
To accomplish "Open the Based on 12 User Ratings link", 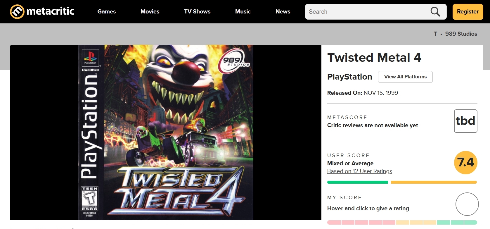I will pos(359,171).
